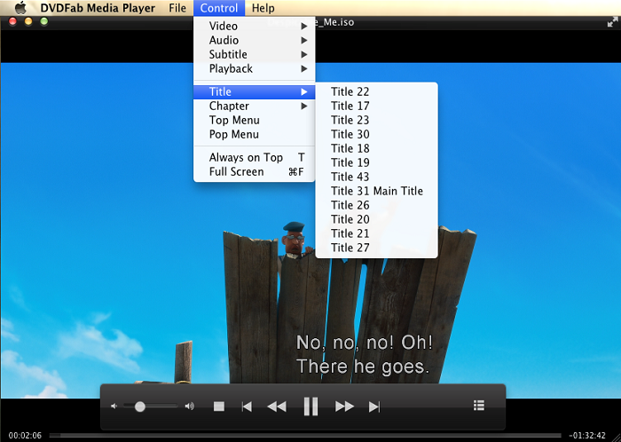Open the DVDFab Media Player app menu
621x442 pixels.
click(98, 8)
